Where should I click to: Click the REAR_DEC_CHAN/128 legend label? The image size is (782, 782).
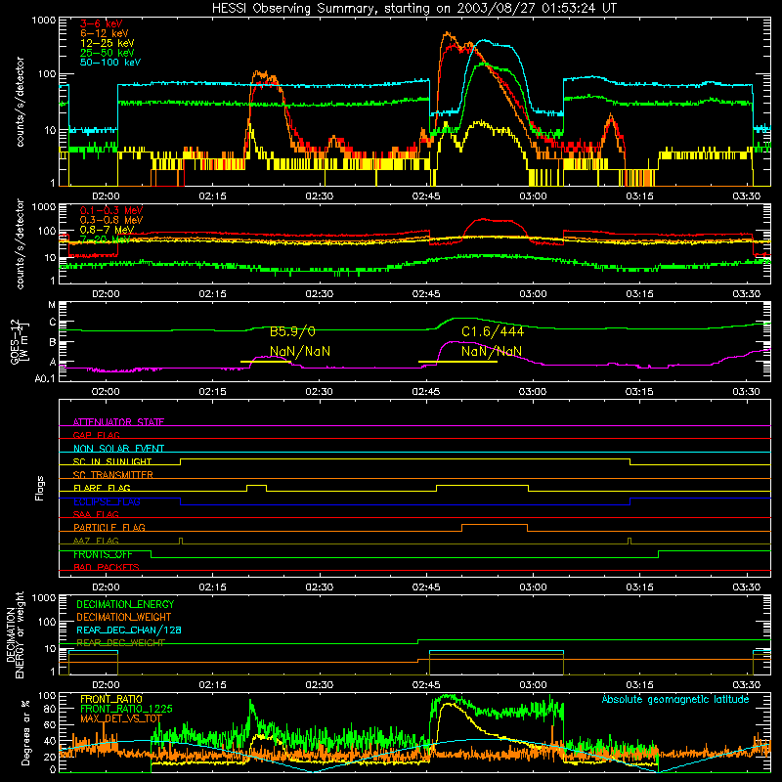[x=129, y=630]
